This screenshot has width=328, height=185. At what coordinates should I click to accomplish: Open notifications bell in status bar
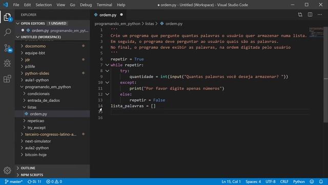321,181
